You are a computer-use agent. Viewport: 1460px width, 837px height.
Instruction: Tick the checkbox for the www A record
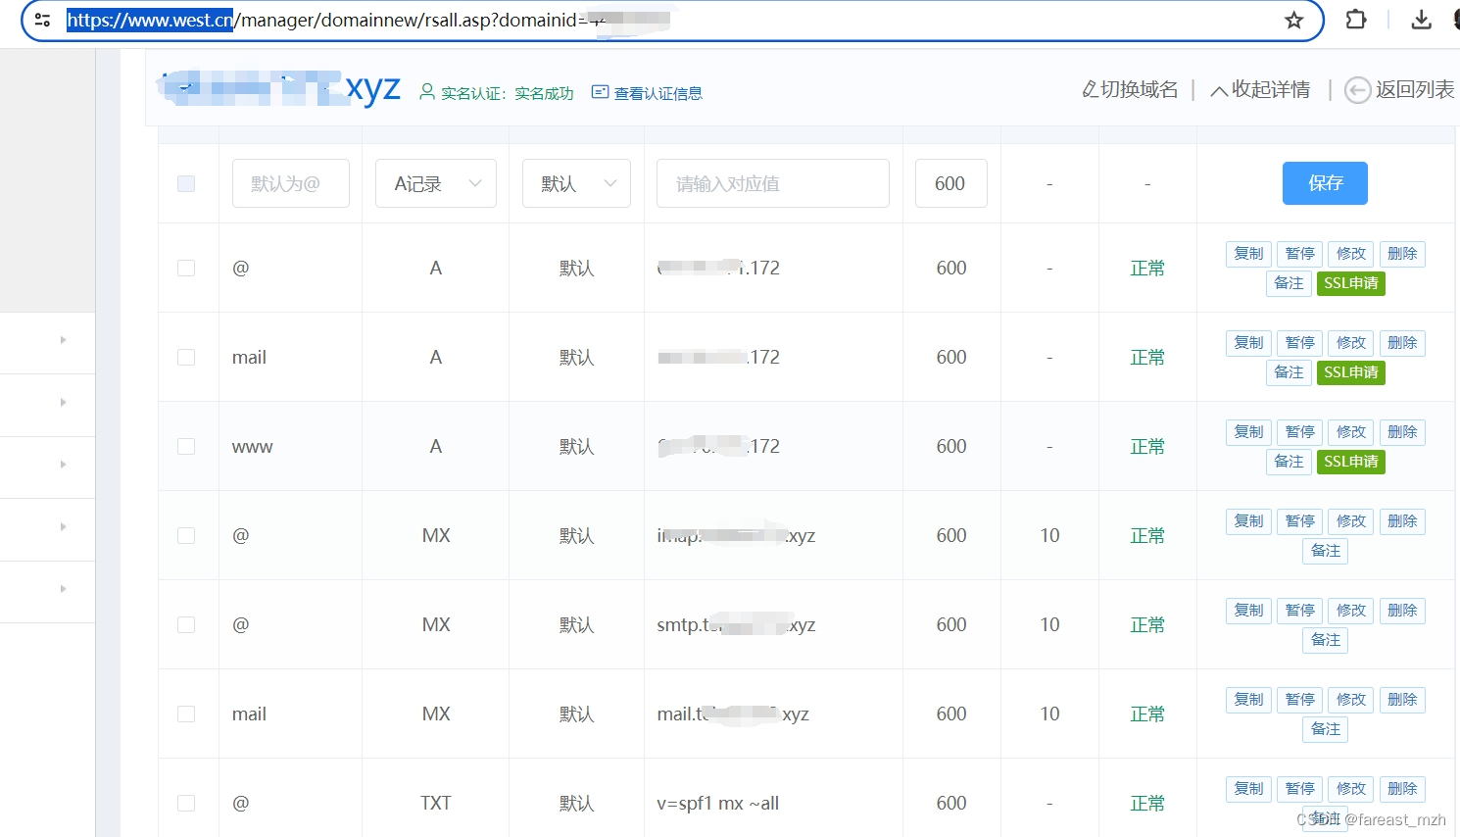[x=186, y=446]
